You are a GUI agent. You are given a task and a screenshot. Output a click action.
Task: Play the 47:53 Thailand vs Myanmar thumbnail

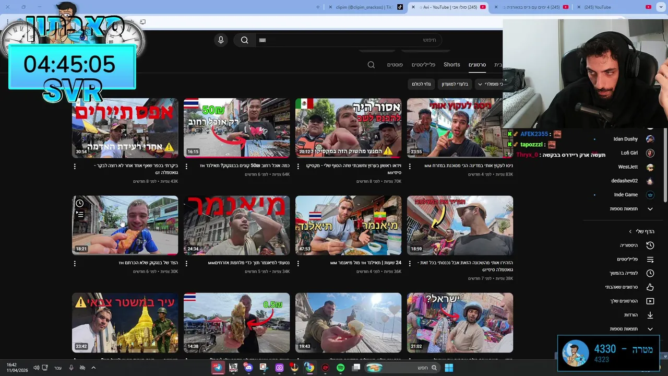[x=349, y=225]
